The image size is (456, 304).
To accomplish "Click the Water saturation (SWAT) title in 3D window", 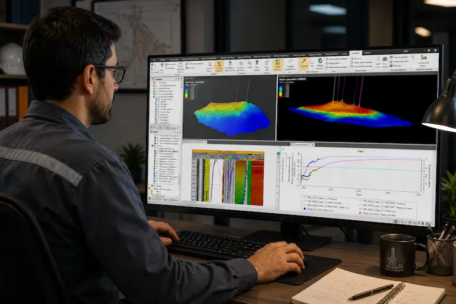I will (x=292, y=79).
